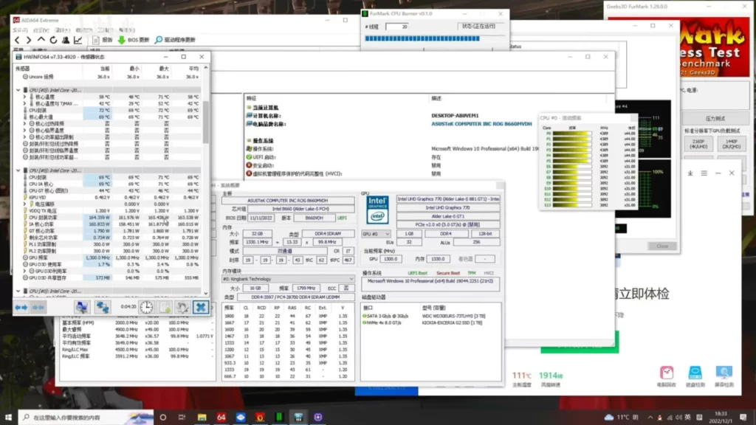Click the network computers icon left of the 0:04:20 timer
The height and width of the screenshot is (425, 756).
tap(102, 307)
